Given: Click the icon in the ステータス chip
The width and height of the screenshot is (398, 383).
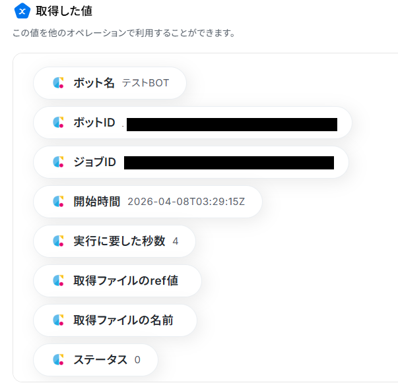Looking at the screenshot, I should pyautogui.click(x=59, y=360).
